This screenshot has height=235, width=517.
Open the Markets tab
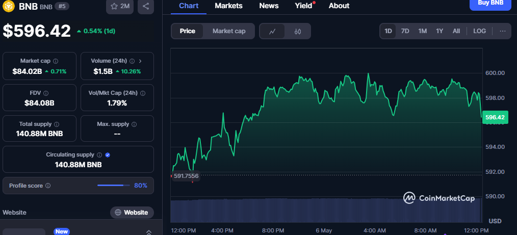[x=228, y=6]
